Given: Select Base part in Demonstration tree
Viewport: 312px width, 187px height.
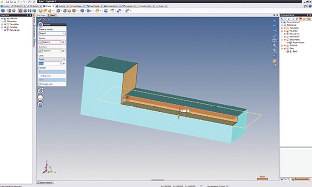Looking at the screenshot, I should point(295,51).
